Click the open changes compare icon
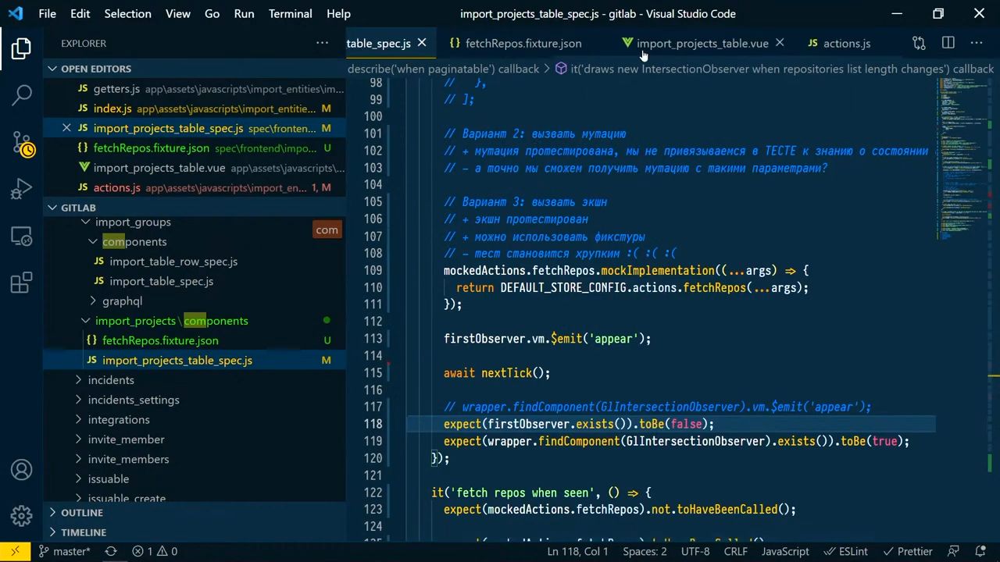1000x562 pixels. pos(919,43)
